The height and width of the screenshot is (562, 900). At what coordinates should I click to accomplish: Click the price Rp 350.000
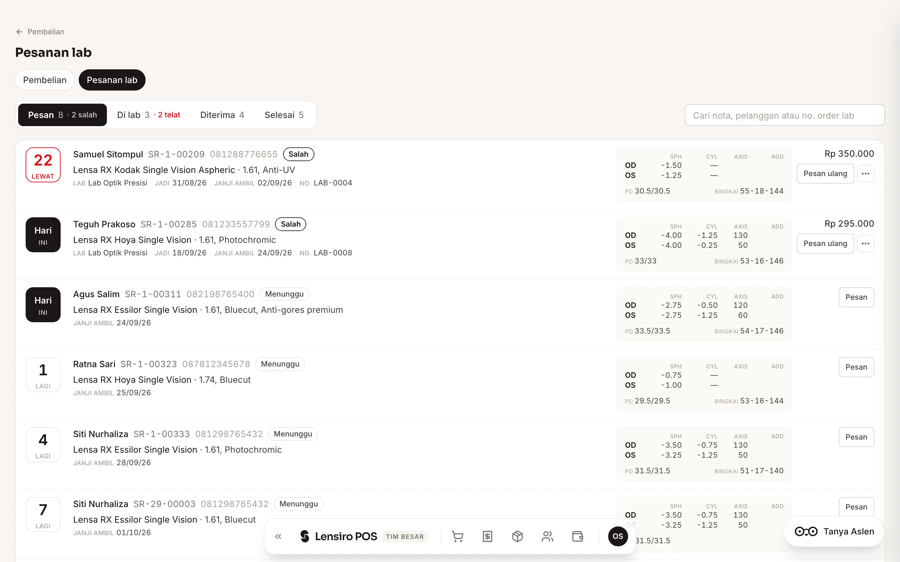849,154
